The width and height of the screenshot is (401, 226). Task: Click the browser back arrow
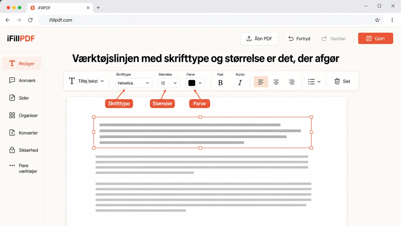click(8, 20)
